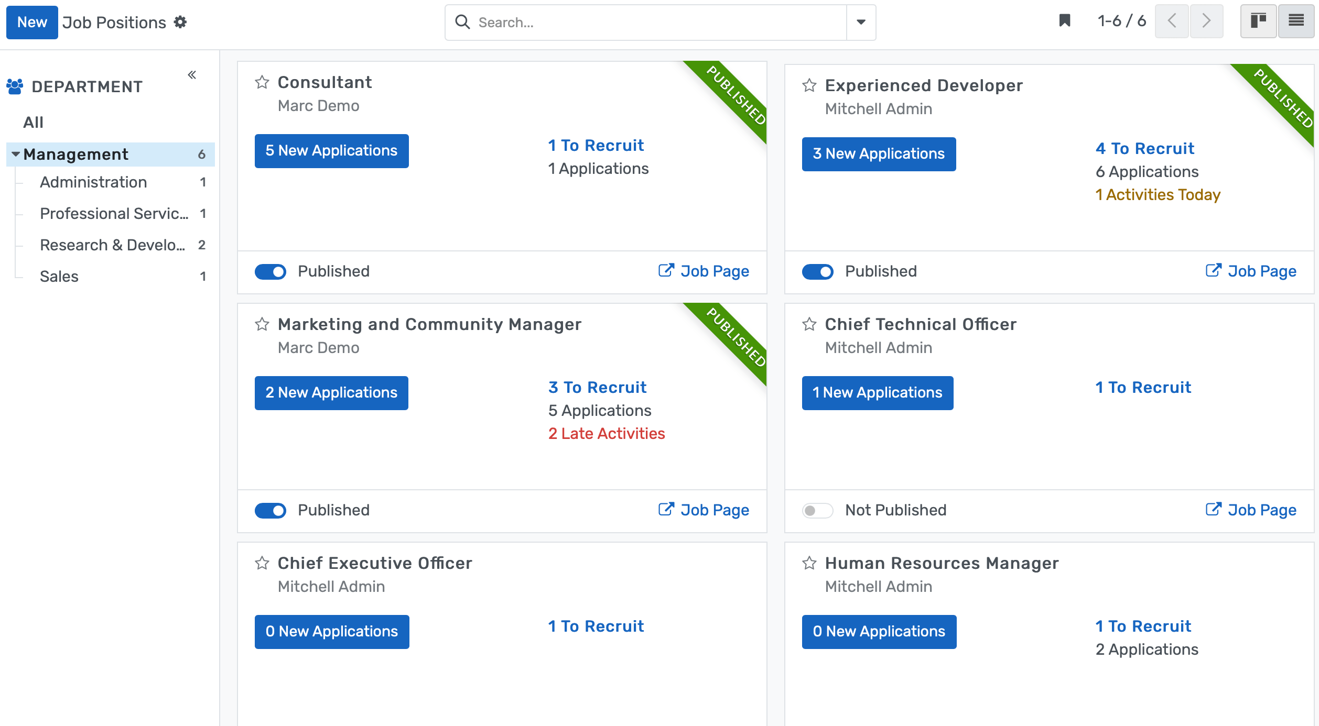Select the All departments filter

33,122
